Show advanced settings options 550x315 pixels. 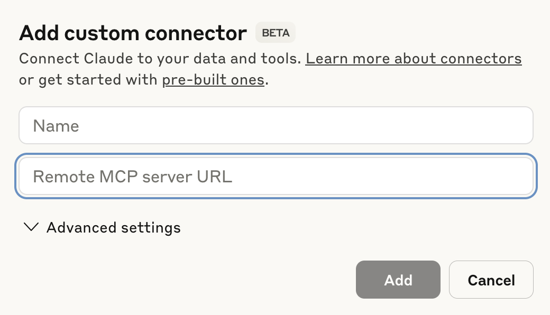113,228
